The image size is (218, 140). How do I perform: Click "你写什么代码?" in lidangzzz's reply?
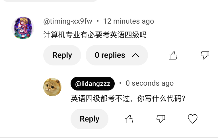point(161,98)
